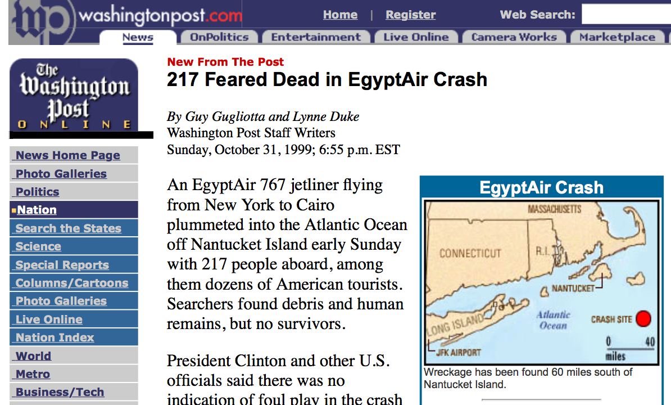
Task: Switch to the OnPolitics tab
Action: click(219, 37)
